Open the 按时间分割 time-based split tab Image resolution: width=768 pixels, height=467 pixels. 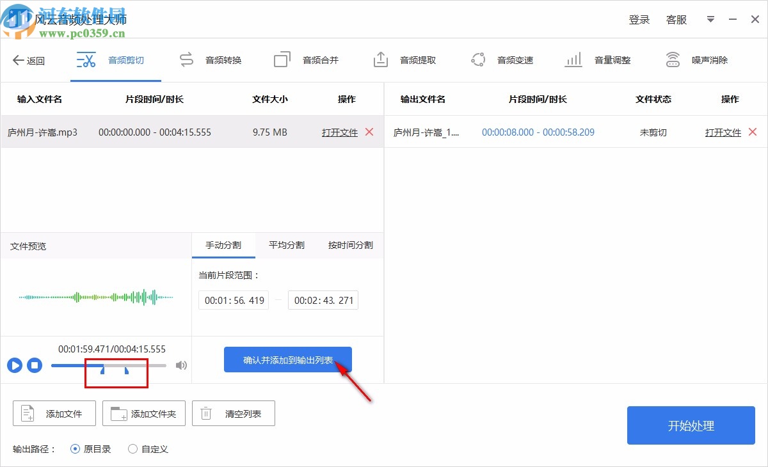coord(349,245)
